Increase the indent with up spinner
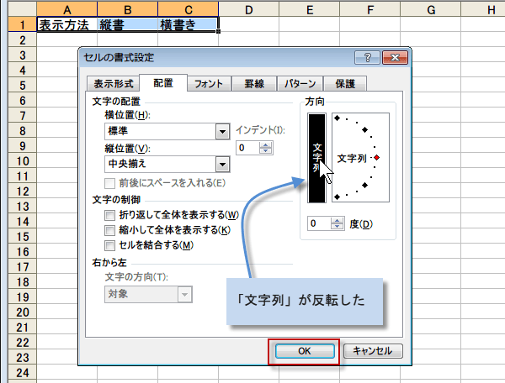Screen dimensions: 505x383 click(266, 145)
